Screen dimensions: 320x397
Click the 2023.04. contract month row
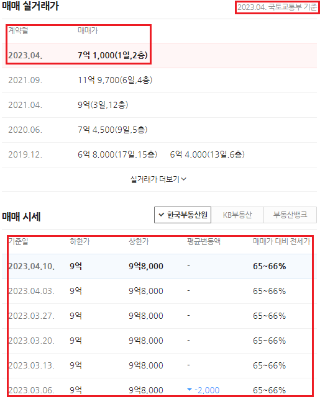[x=159, y=55]
